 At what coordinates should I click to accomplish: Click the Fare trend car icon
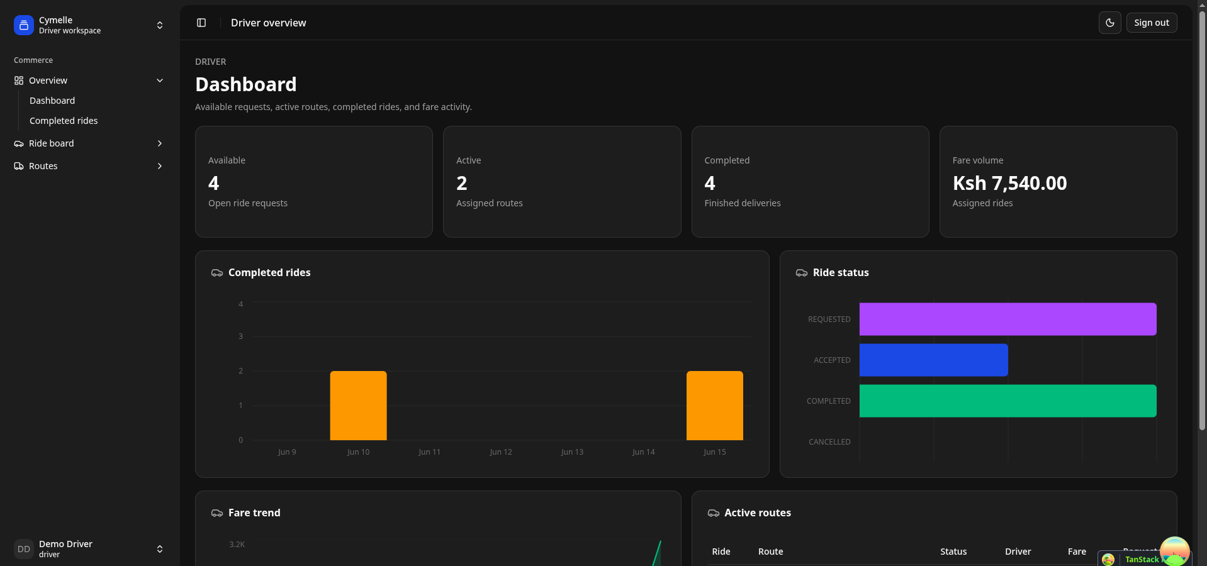click(217, 513)
